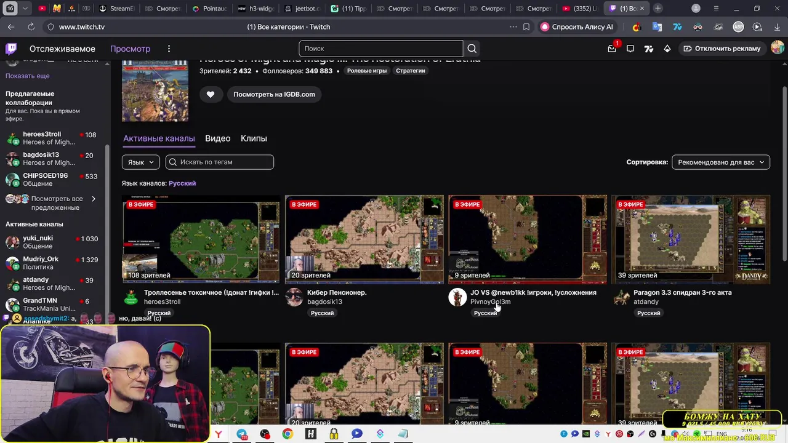
Task: Open the browser page options ellipsis in address bar
Action: 513,27
